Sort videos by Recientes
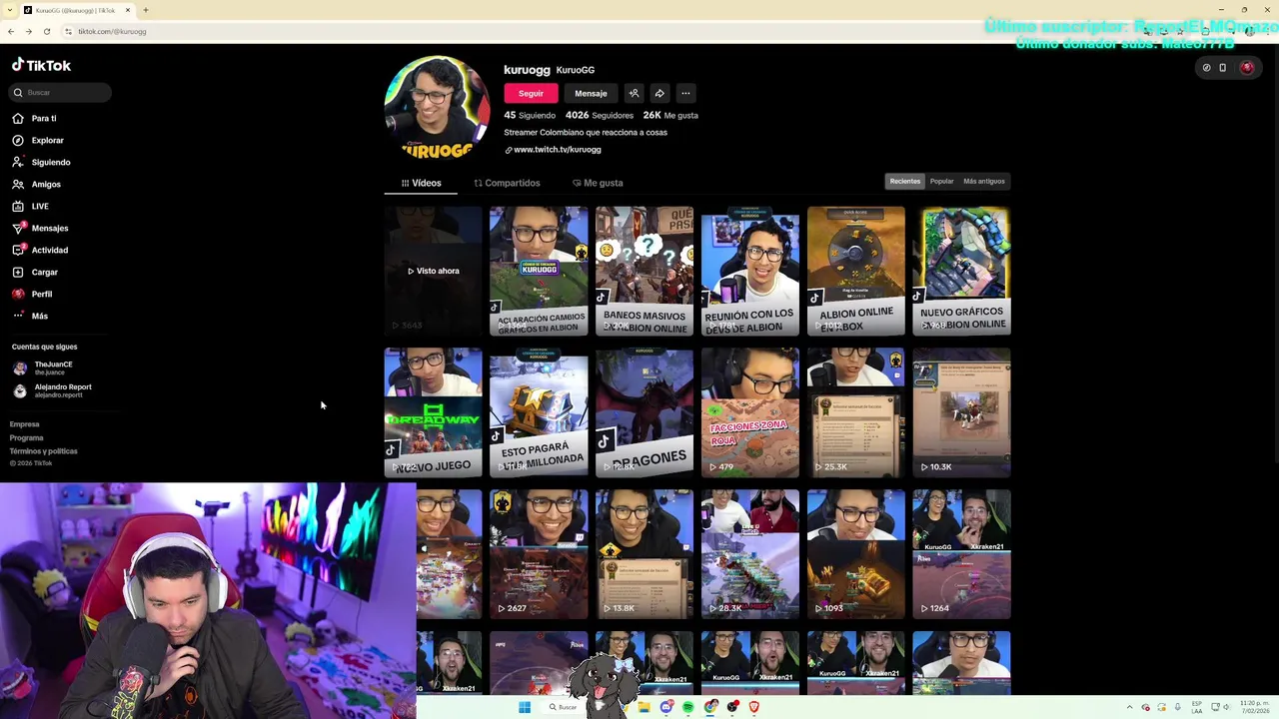 pyautogui.click(x=905, y=181)
